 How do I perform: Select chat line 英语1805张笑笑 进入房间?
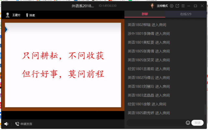[149, 60]
